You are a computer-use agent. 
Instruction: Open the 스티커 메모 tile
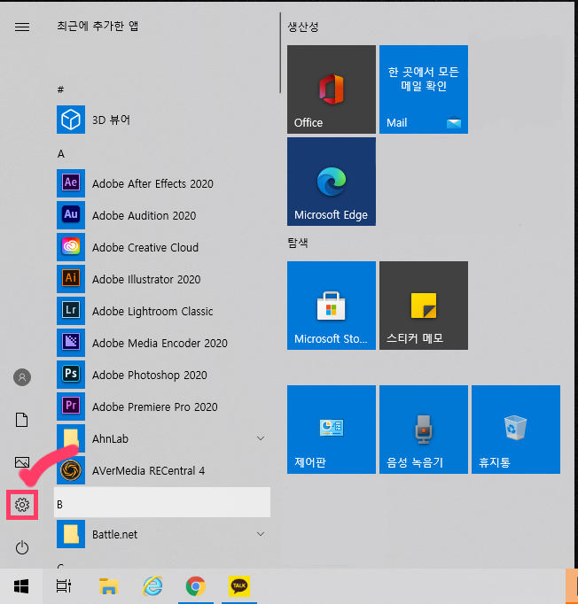424,306
